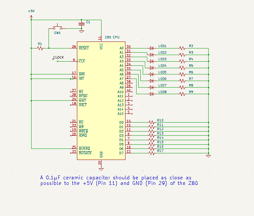Click the C1 capacitor symbol
Viewport: 254px width, 216px height.
81,24
